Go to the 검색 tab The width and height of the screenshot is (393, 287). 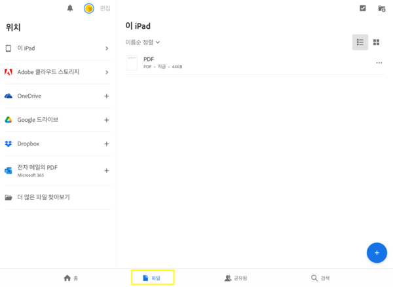[320, 278]
